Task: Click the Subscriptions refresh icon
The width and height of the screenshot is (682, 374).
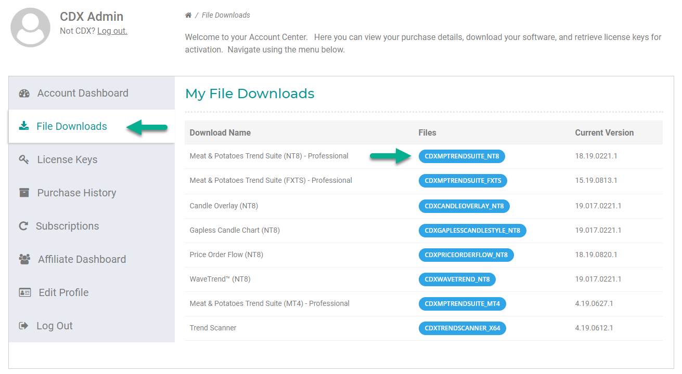Action: [23, 226]
